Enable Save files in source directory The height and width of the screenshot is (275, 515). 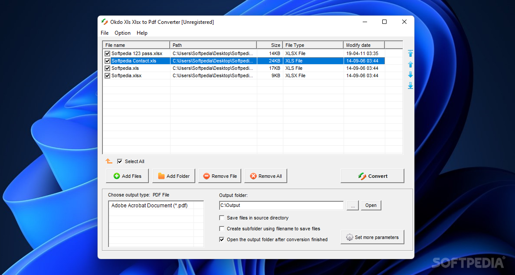222,218
